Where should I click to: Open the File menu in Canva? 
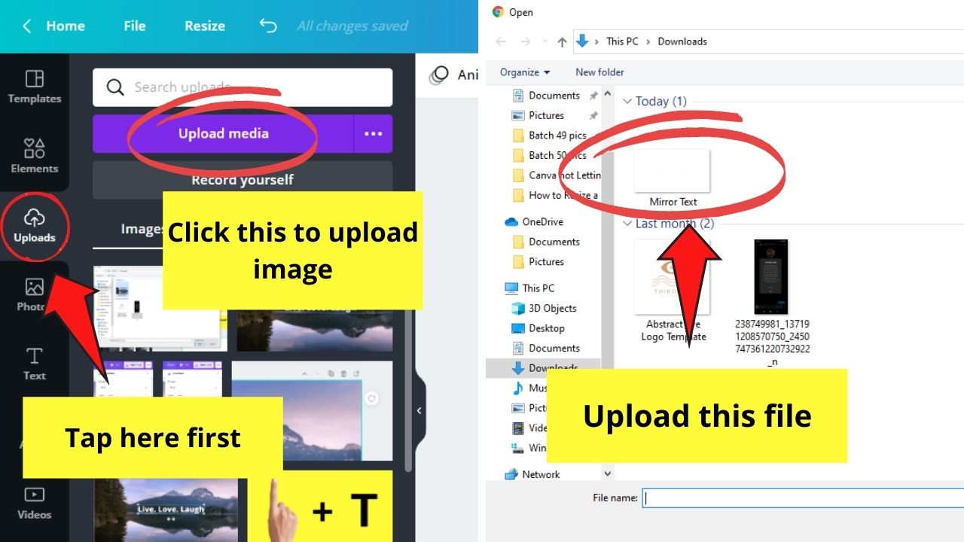[x=135, y=26]
